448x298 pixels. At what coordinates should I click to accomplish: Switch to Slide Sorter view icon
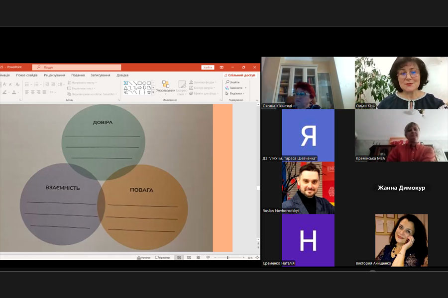point(189,257)
